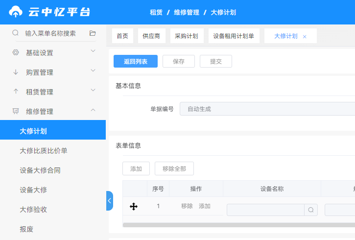Click 移除 link in row 1
Image resolution: width=355 pixels, height=240 pixels.
point(187,206)
